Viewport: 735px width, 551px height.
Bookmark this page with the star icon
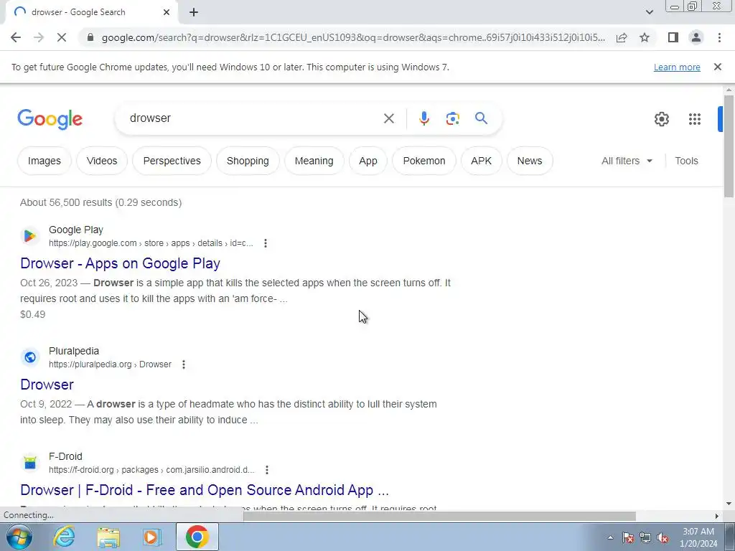tap(645, 37)
